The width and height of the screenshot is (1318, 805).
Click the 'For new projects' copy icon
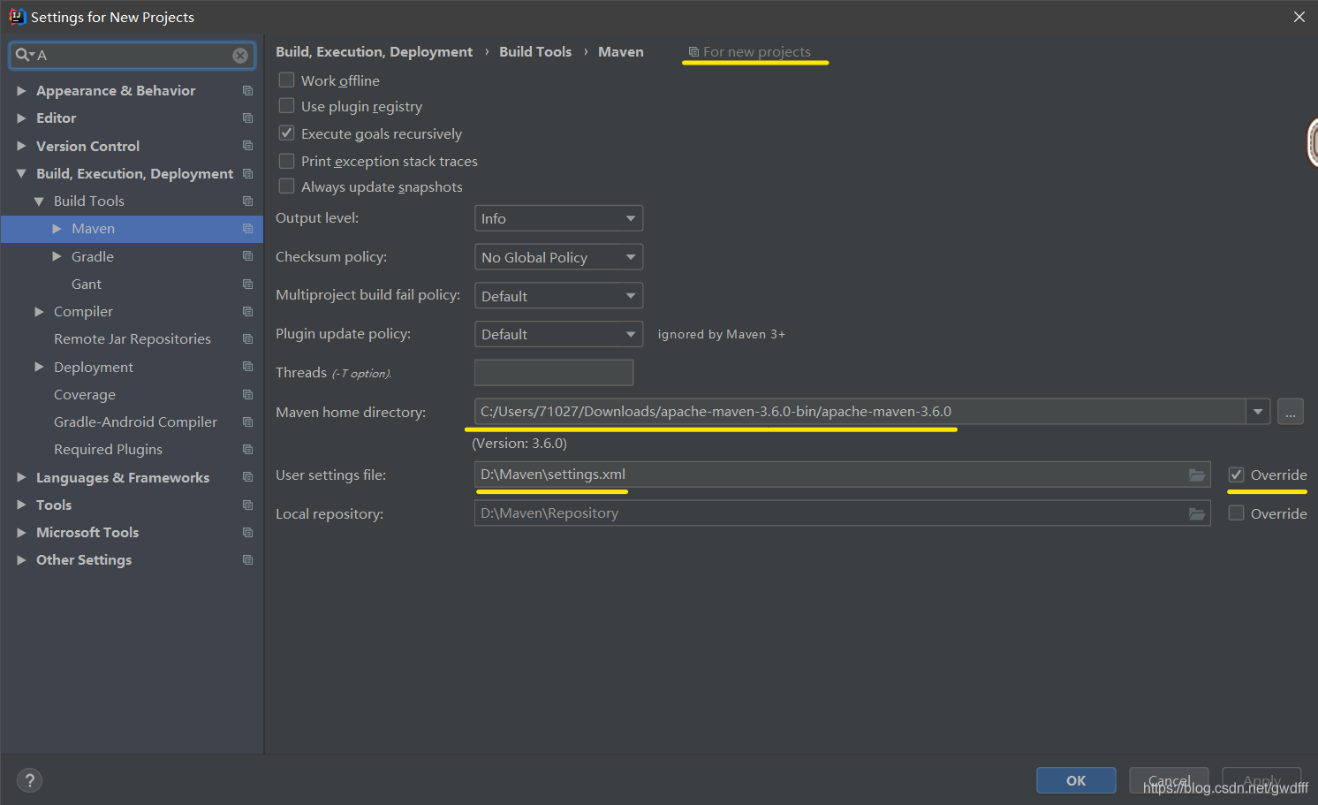(x=693, y=52)
